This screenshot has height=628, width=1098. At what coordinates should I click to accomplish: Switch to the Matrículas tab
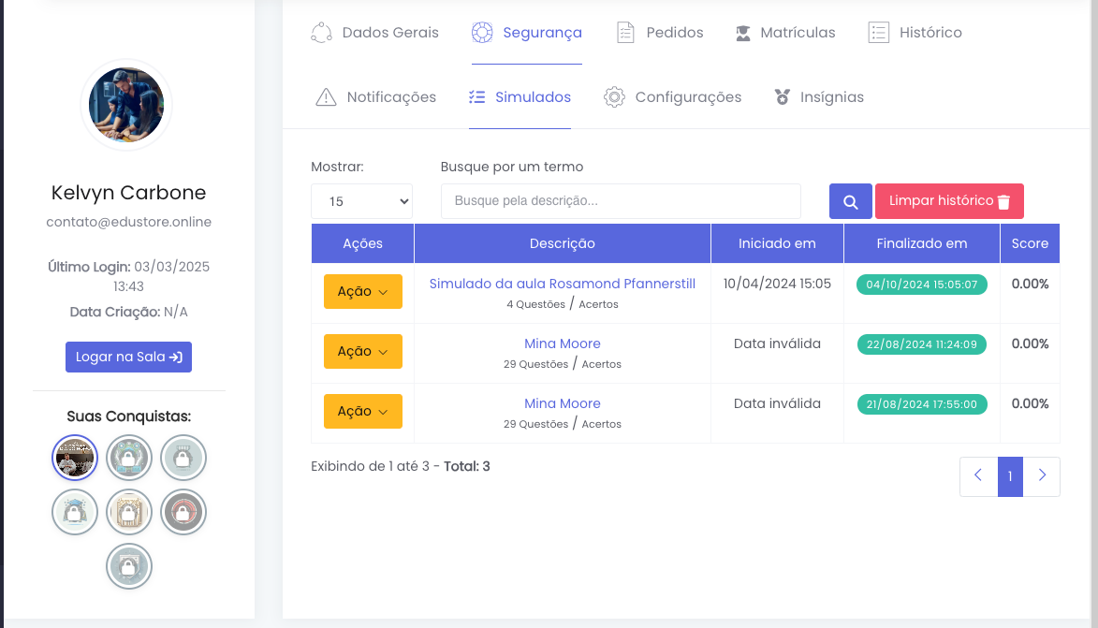tap(785, 33)
